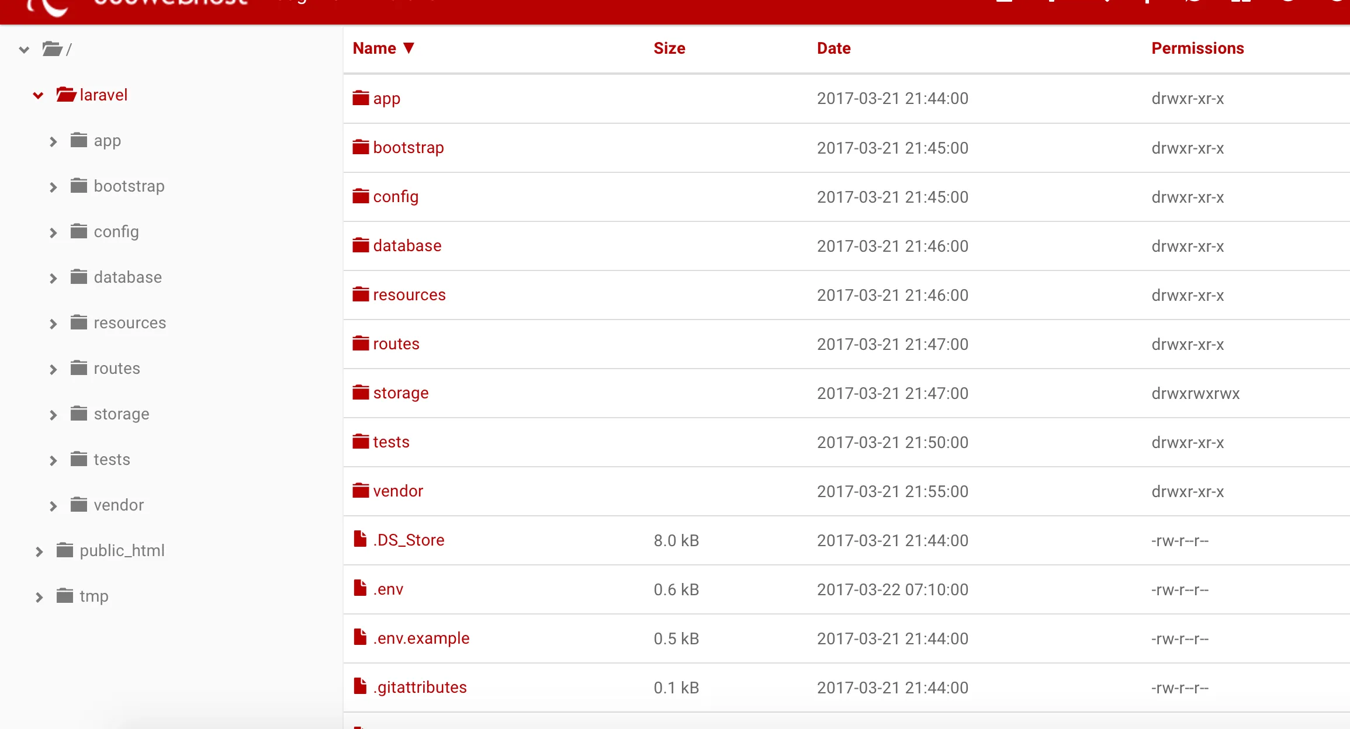Expand the vendor folder in sidebar tree
This screenshot has width=1350, height=729.
click(53, 506)
